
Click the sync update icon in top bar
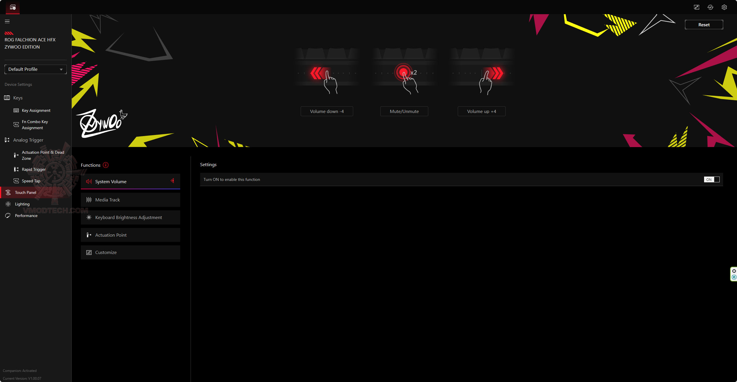point(710,7)
